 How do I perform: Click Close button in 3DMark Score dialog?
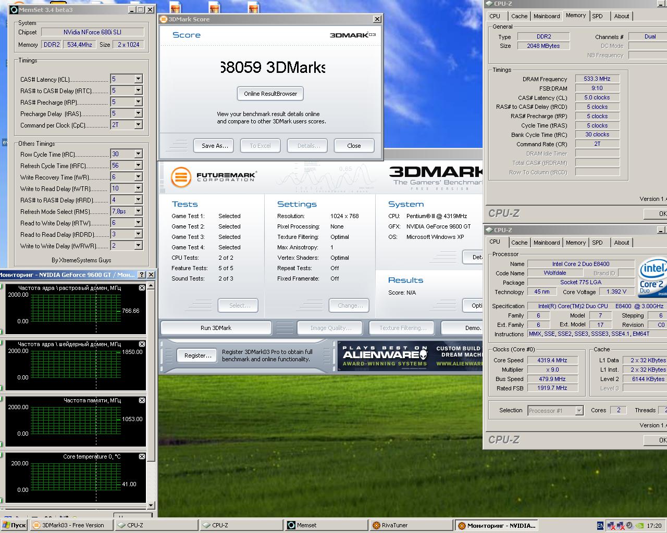[354, 146]
